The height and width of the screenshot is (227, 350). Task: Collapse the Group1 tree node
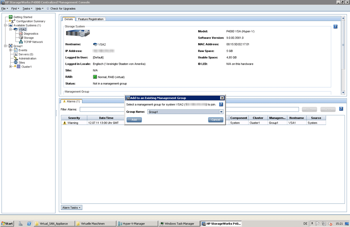pos(5,46)
